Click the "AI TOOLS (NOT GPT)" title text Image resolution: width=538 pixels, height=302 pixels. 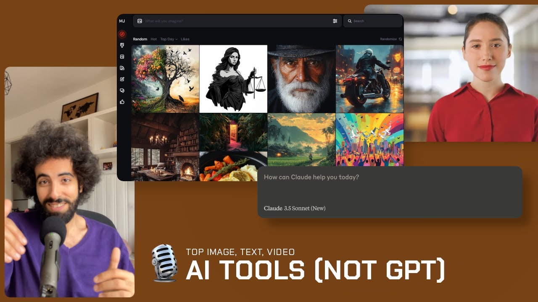click(x=315, y=270)
